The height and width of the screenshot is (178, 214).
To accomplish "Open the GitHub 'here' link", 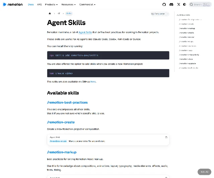I will [93, 81].
